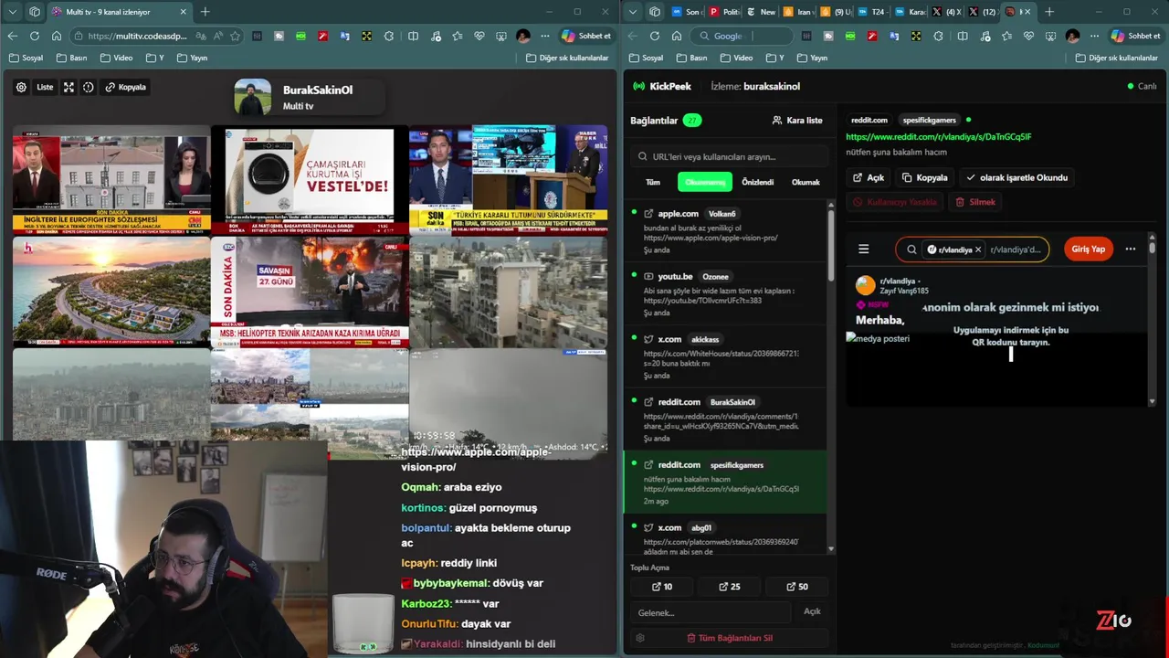Open the green reddit.com/r/vlandiya URL
Viewport: 1169px width, 658px height.
939,136
